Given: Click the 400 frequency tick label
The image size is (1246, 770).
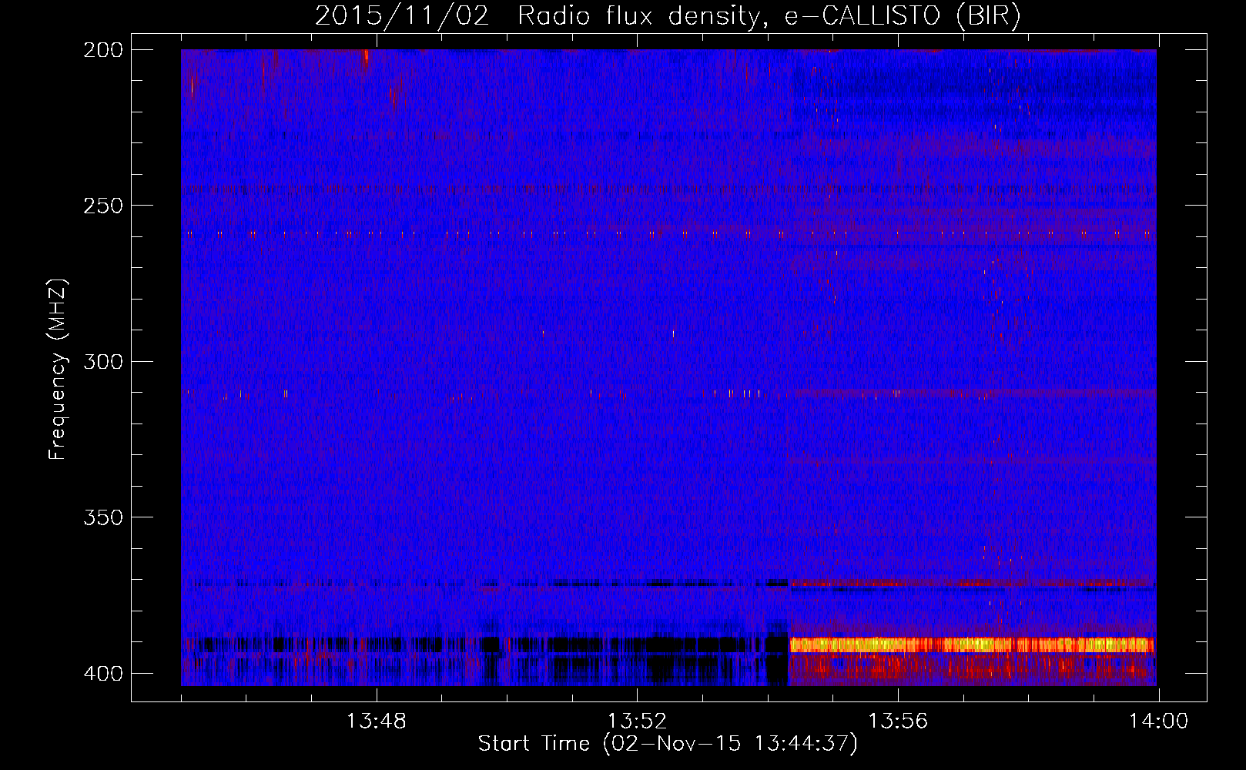Looking at the screenshot, I should 103,674.
